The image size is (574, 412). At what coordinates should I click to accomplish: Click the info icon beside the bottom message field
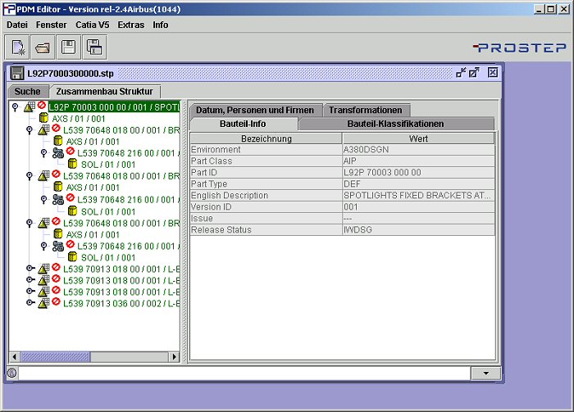point(12,374)
